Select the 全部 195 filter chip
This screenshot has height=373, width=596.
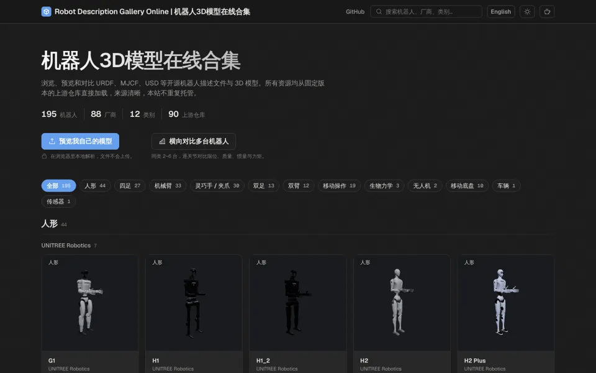[58, 186]
